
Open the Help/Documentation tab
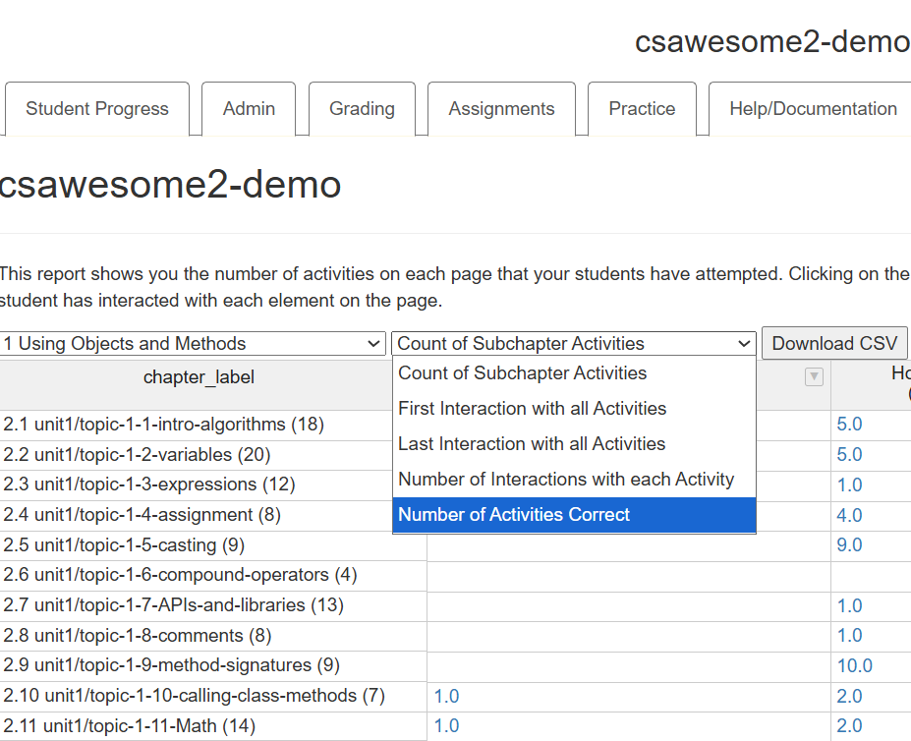[812, 109]
